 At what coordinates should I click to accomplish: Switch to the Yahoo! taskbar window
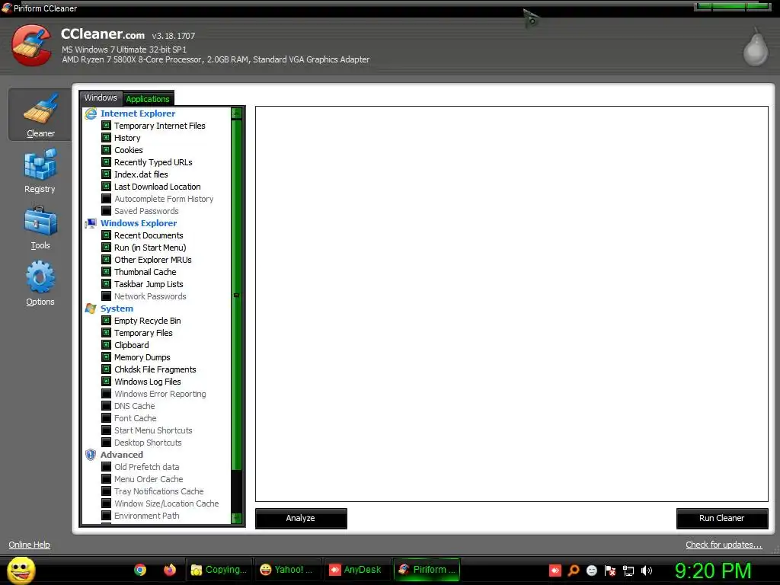tap(287, 570)
